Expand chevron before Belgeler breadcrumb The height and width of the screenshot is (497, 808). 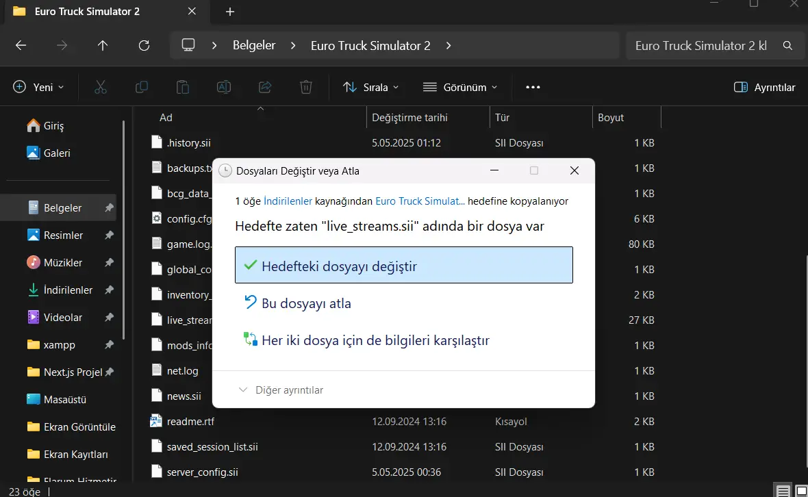tap(214, 45)
